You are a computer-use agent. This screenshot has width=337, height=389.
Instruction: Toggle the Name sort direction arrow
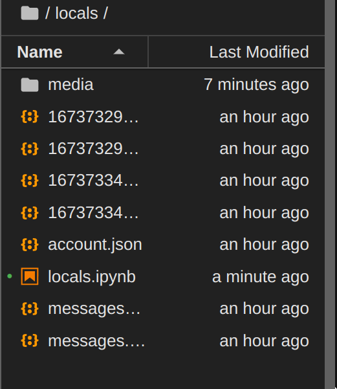tap(119, 52)
